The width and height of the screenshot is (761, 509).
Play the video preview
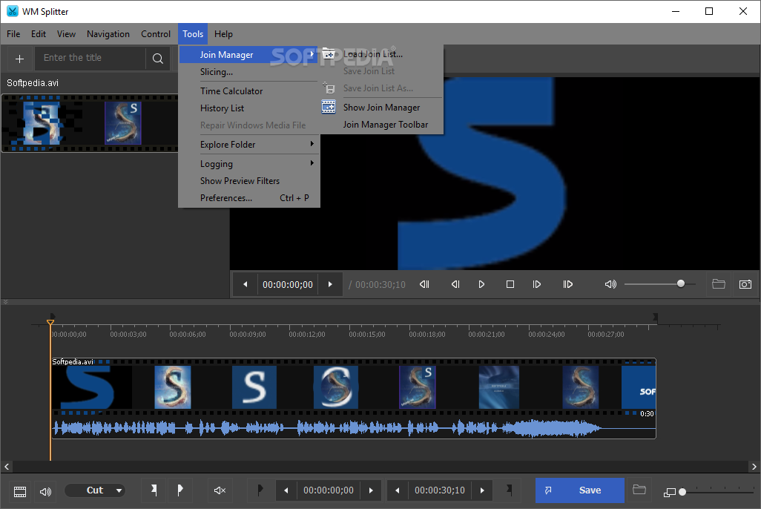tap(481, 284)
